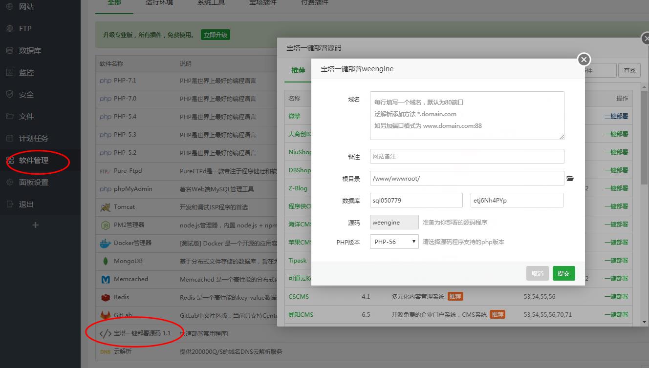Open the 监控 monitoring icon in sidebar
This screenshot has height=368, width=649.
(x=10, y=72)
